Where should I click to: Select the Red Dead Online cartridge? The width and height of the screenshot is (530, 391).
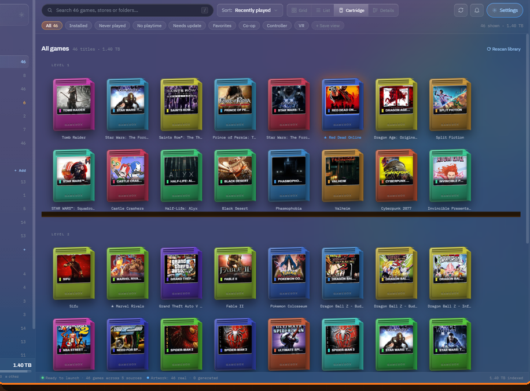343,105
